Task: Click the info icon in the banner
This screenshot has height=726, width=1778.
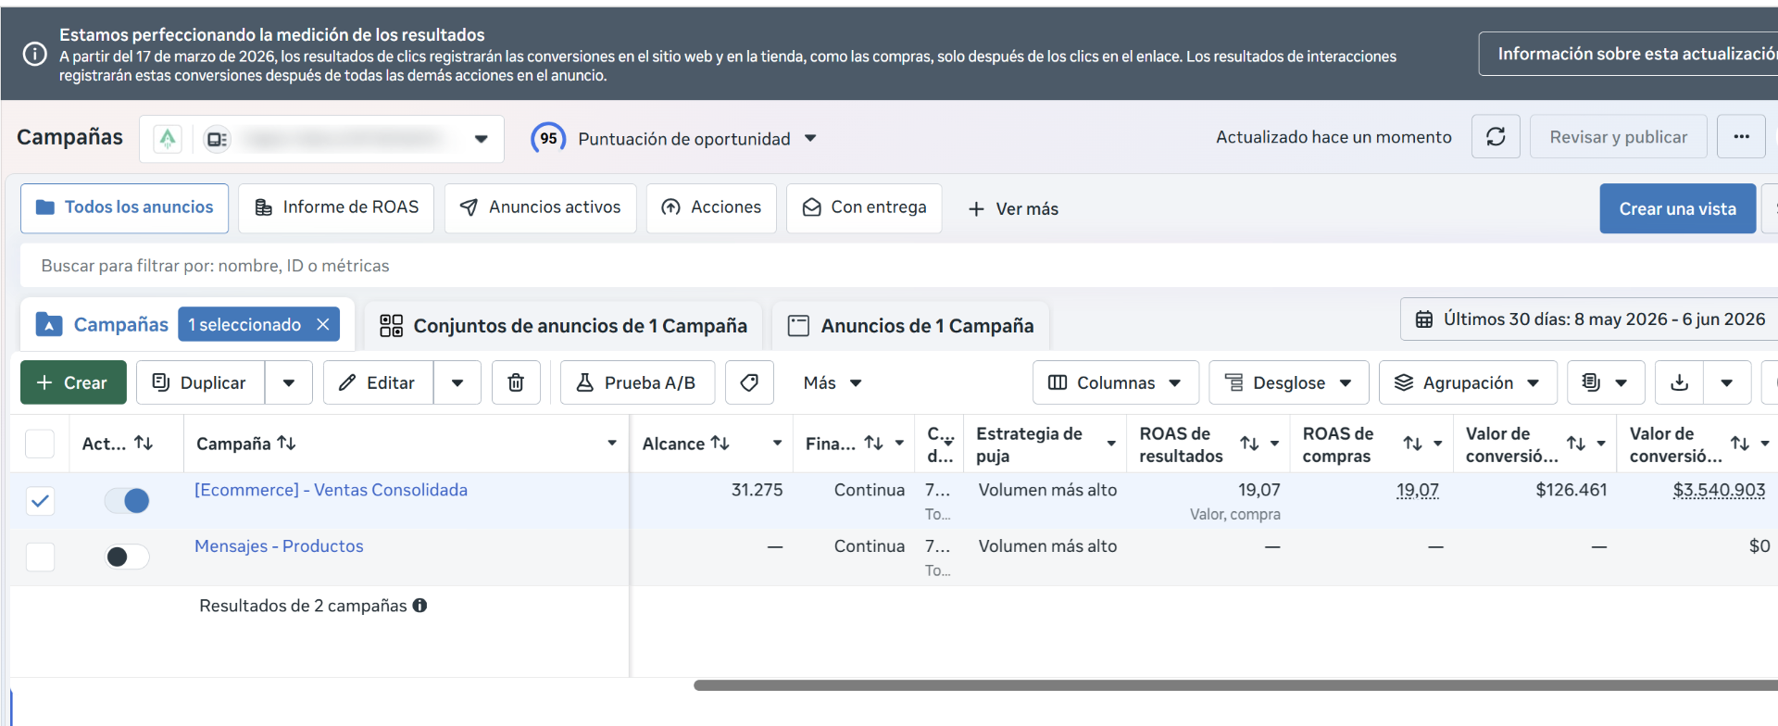Action: coord(34,54)
